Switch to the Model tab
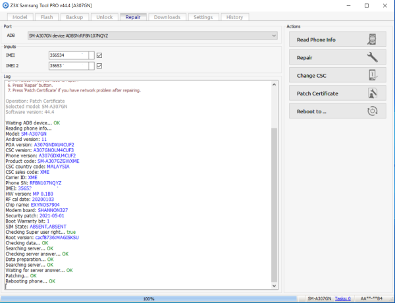 tap(20, 17)
